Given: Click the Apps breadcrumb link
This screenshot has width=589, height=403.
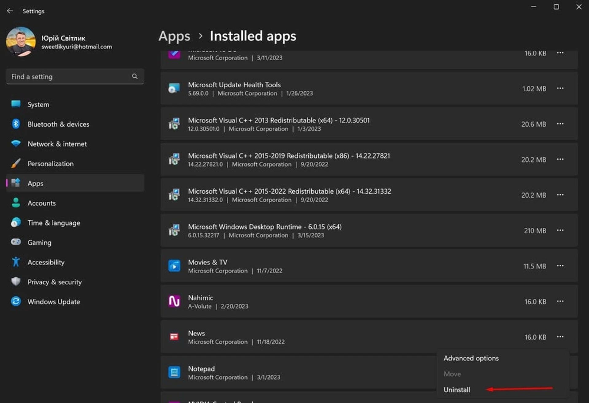Looking at the screenshot, I should click(174, 36).
